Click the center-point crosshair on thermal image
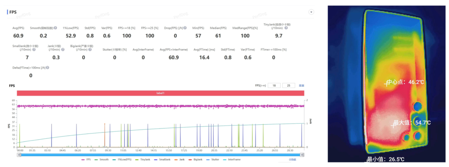449x167 pixels. [x=387, y=84]
